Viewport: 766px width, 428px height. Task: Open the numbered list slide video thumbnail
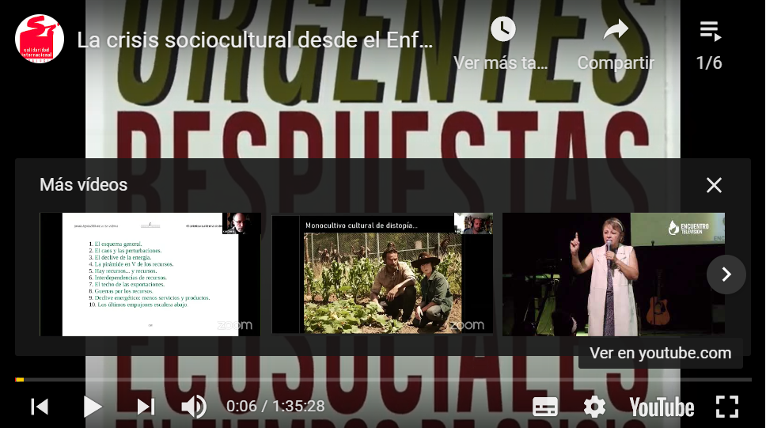click(x=150, y=274)
